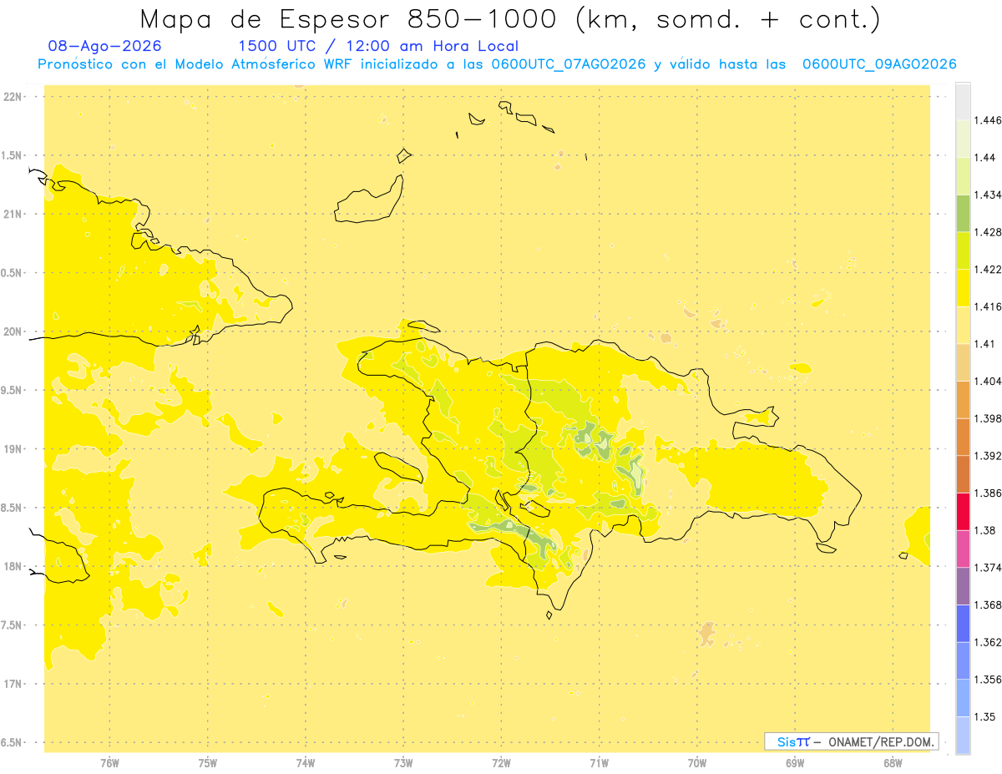Click the '1500 UTC / 12:00 am Hora Local' text

(x=378, y=46)
